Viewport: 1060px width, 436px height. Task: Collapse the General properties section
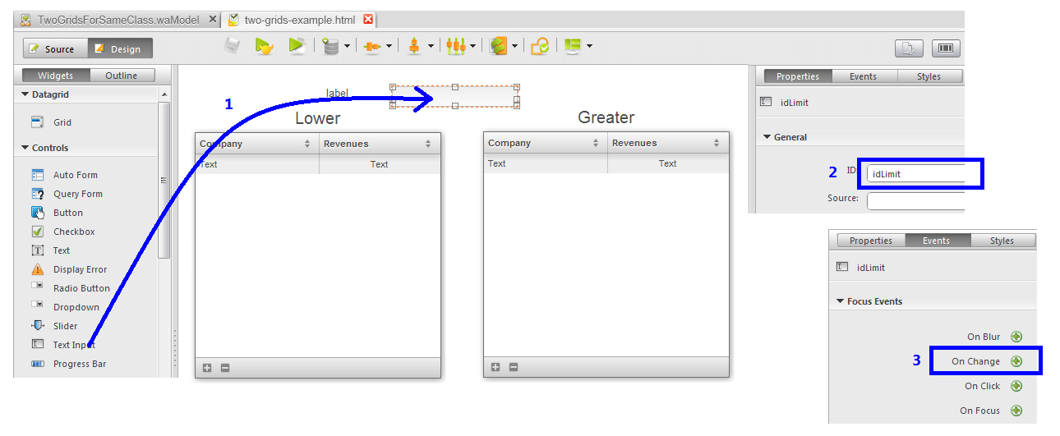coord(767,137)
